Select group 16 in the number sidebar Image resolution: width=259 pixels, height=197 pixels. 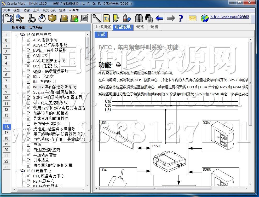(6, 127)
